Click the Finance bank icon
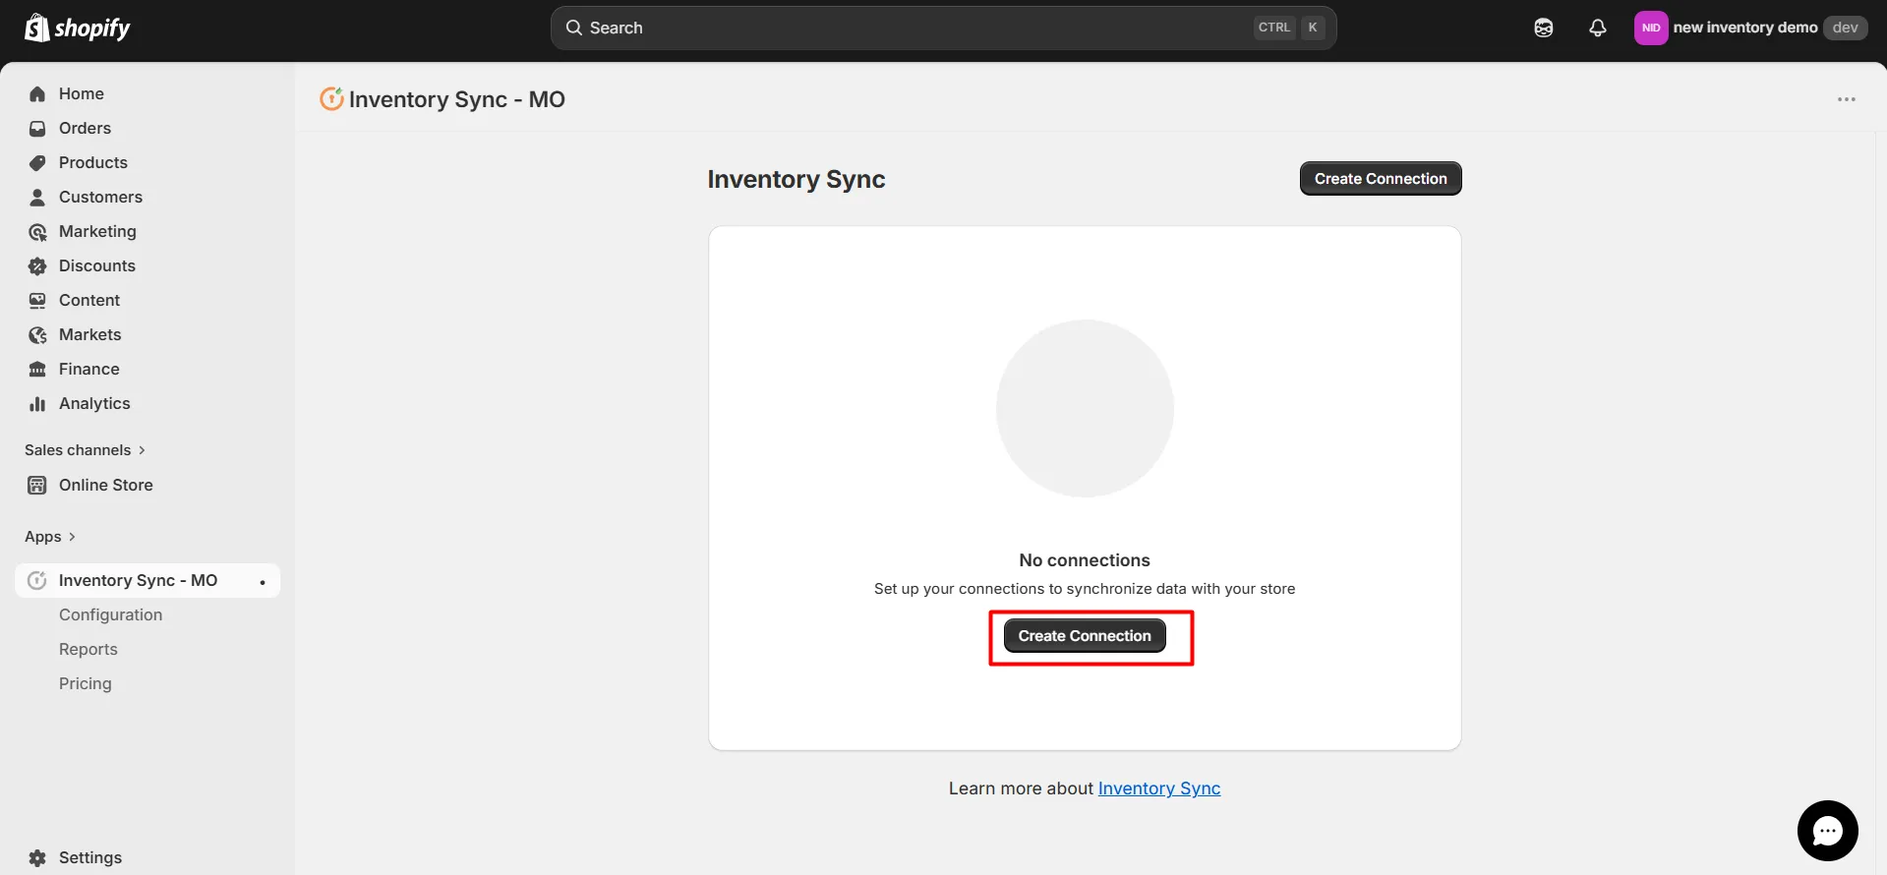 tap(37, 370)
